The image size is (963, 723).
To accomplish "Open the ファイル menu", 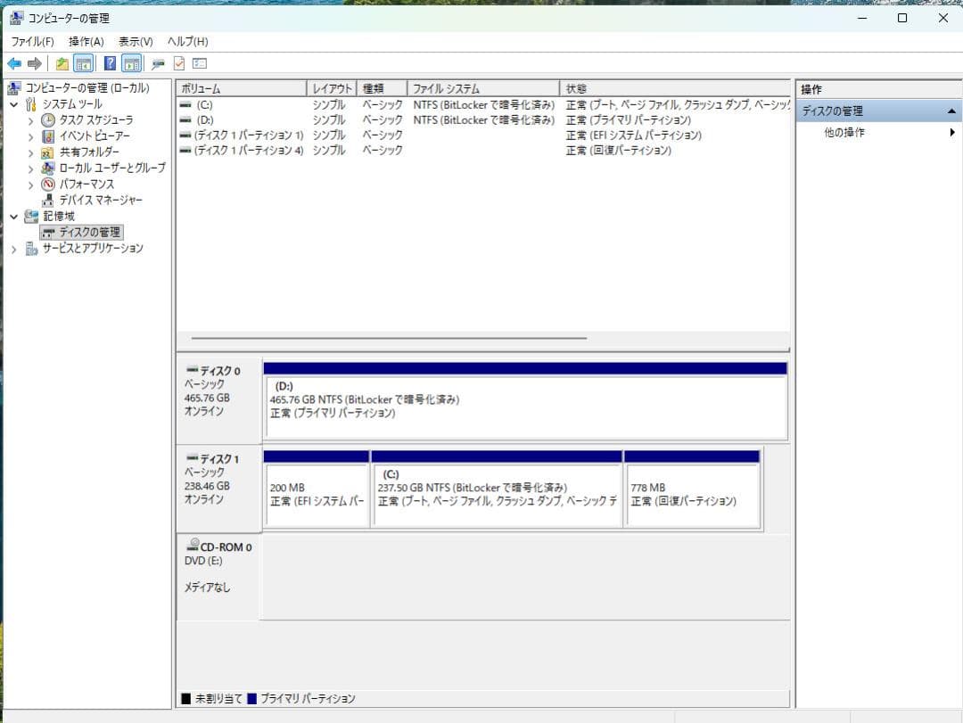I will [x=33, y=41].
